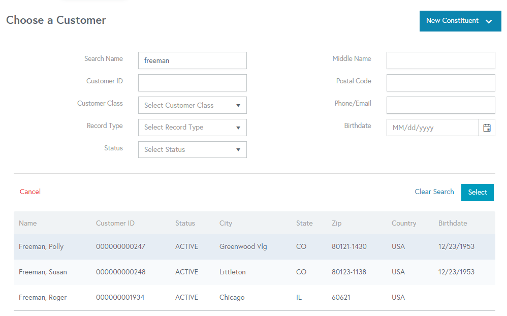
Task: Sort by the Customer ID column header
Action: click(x=115, y=223)
